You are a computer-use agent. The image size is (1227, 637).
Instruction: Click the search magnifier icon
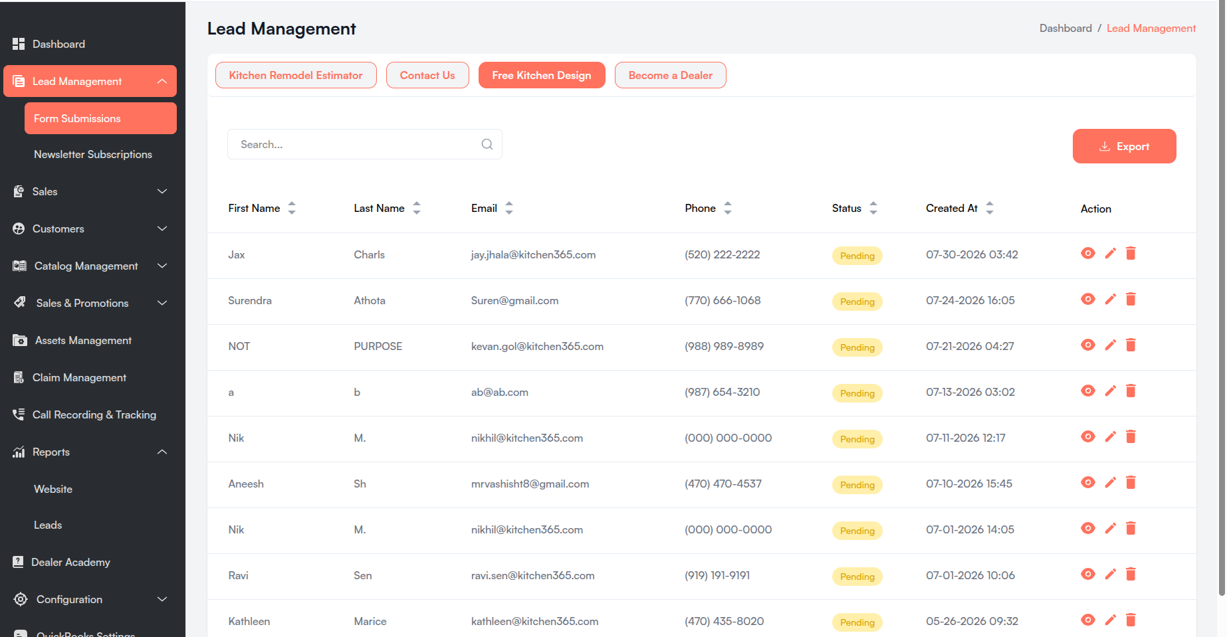tap(487, 144)
